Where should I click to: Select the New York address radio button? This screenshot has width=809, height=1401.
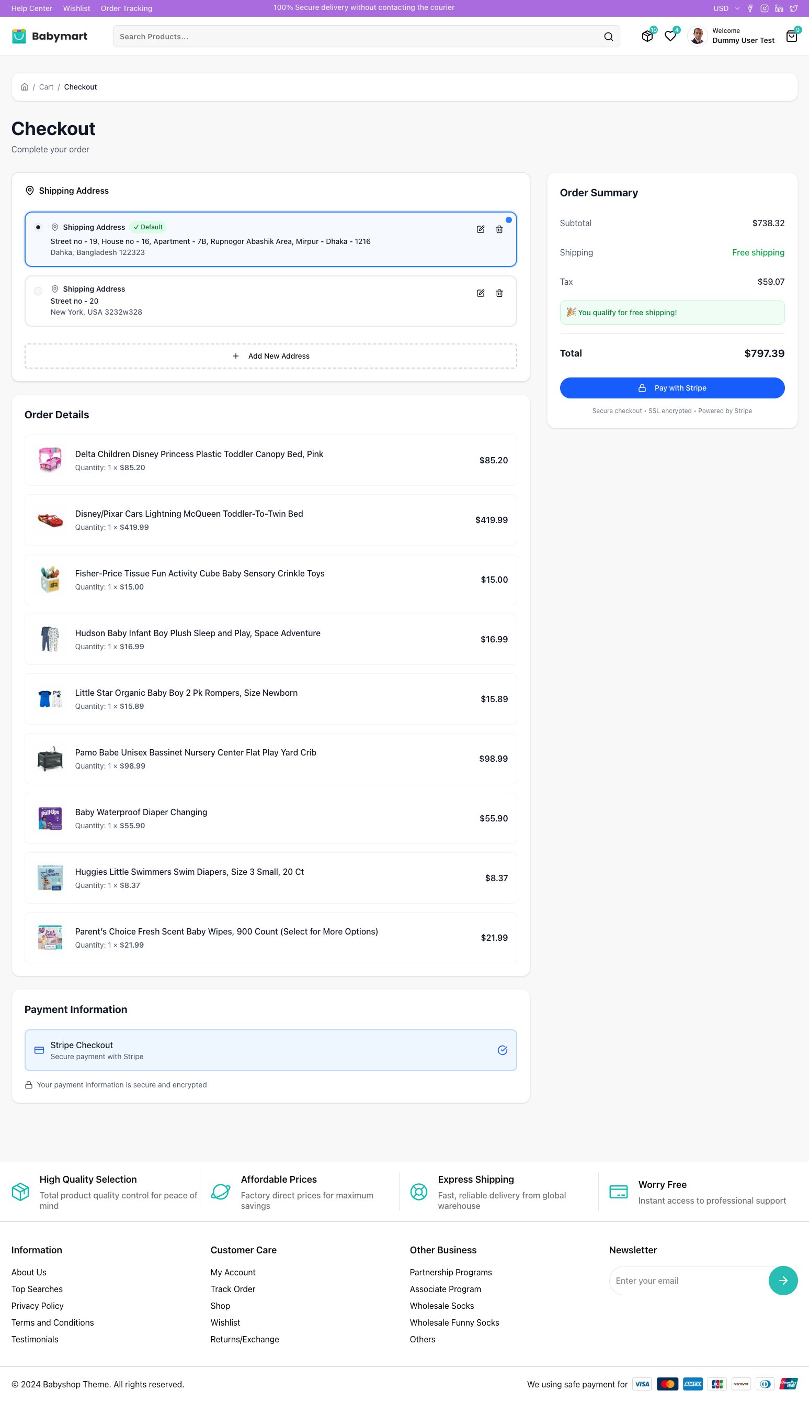point(38,291)
